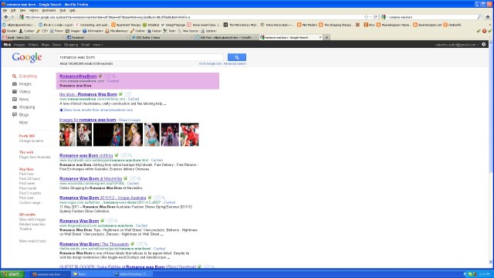Click the reload icon in the address bar

coord(376,17)
